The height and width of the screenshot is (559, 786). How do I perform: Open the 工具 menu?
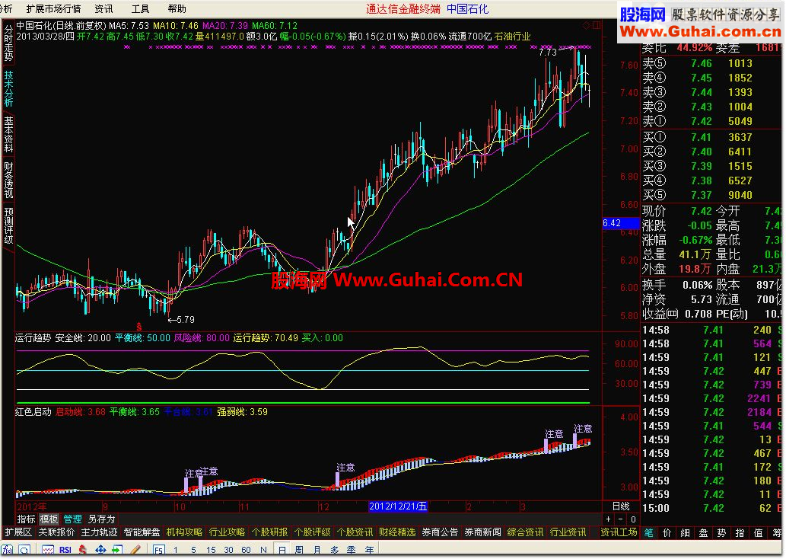coord(140,9)
